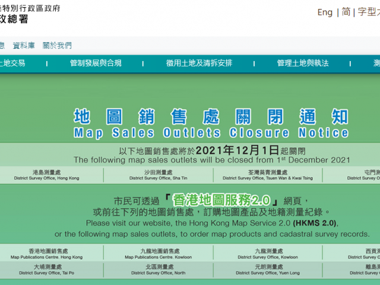Open the 徵用土地及清拆安排 tab
Viewport: 380px width, 285px height.
199,64
